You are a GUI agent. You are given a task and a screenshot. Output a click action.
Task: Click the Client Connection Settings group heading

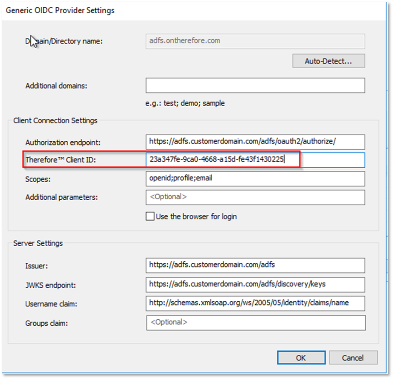[55, 120]
